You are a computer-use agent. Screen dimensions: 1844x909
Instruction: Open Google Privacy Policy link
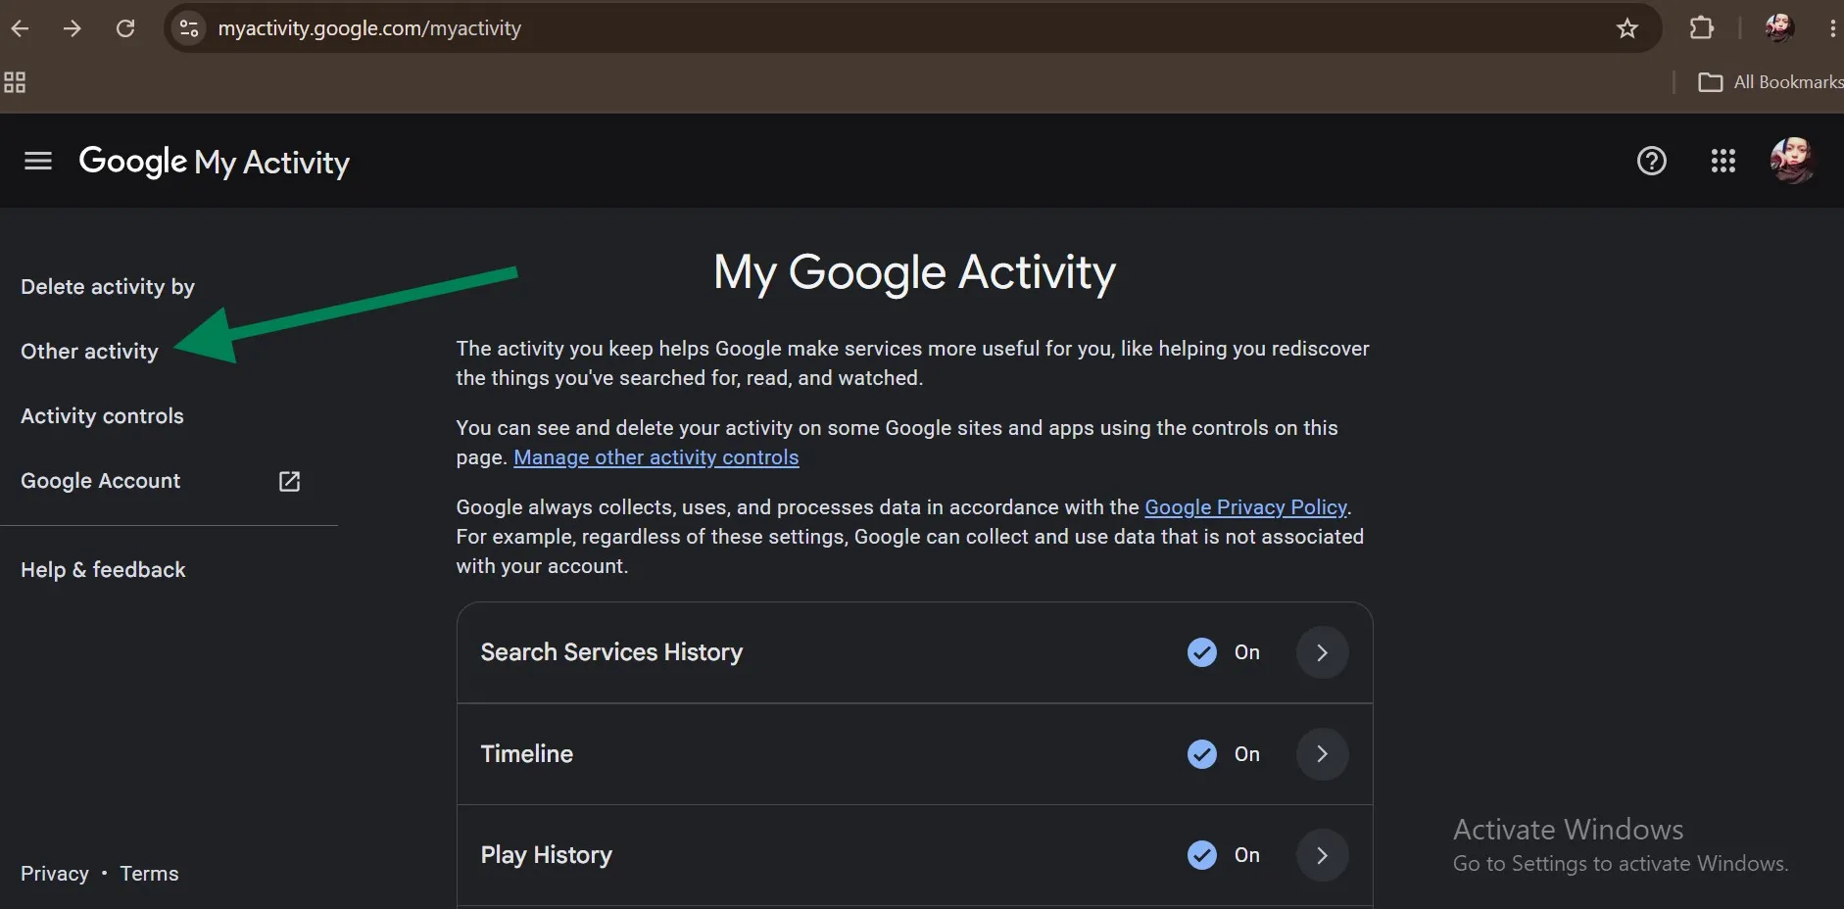click(1245, 507)
